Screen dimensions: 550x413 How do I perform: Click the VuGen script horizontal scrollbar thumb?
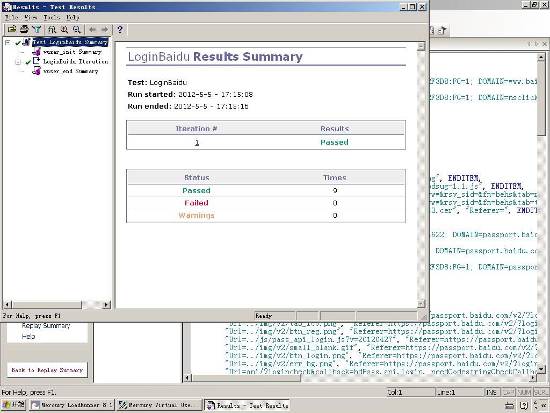click(x=246, y=378)
